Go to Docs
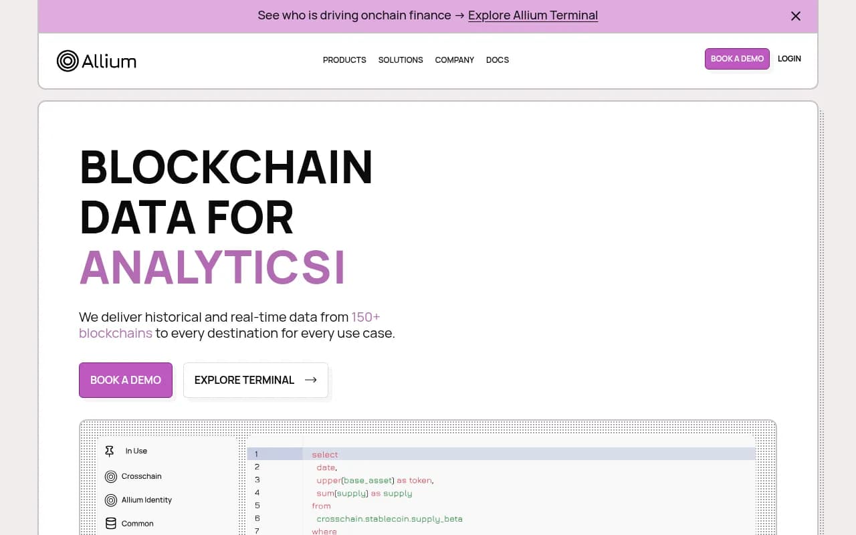This screenshot has height=535, width=856. [x=498, y=60]
